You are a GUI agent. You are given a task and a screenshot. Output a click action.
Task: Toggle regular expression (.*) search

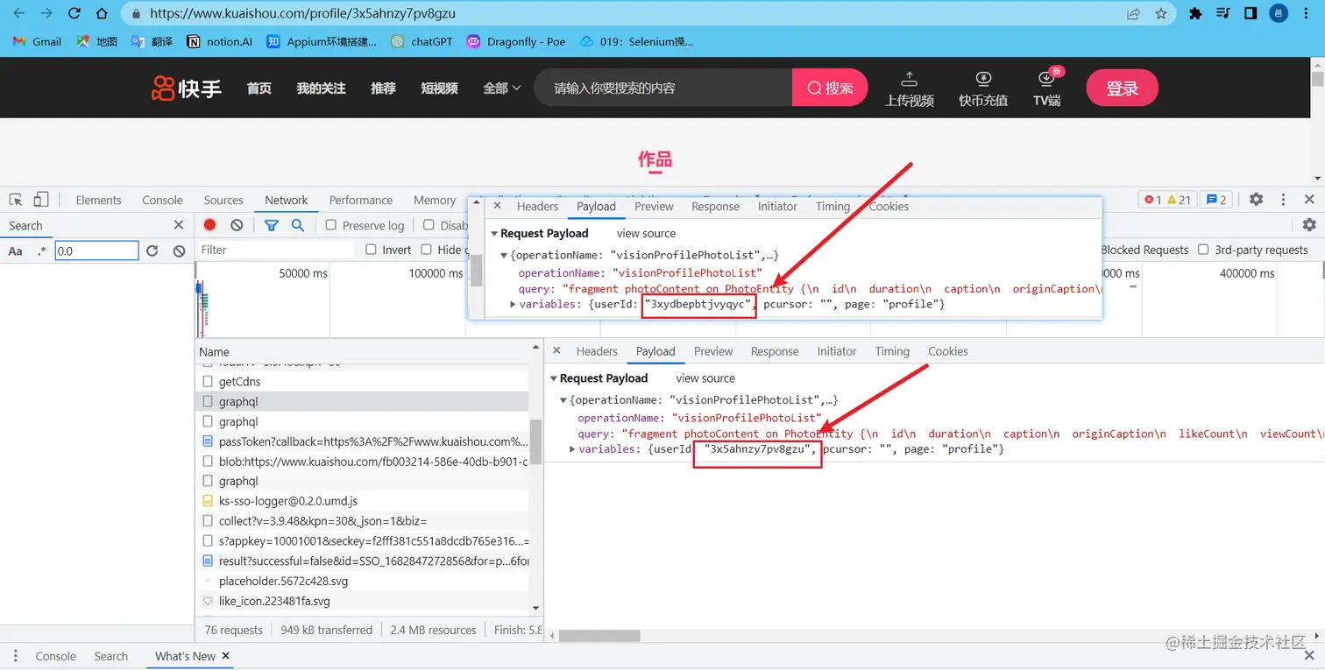(41, 251)
